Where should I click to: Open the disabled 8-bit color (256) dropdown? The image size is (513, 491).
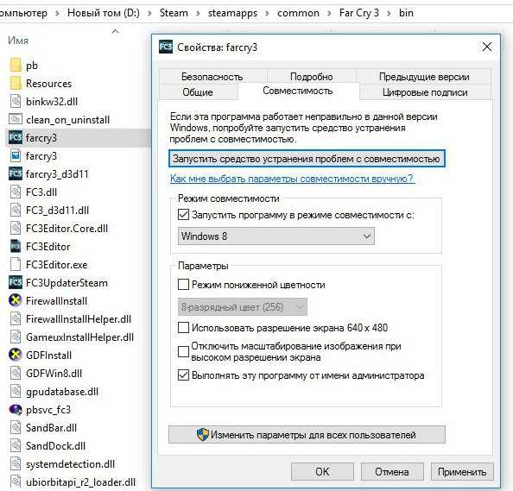coord(243,307)
